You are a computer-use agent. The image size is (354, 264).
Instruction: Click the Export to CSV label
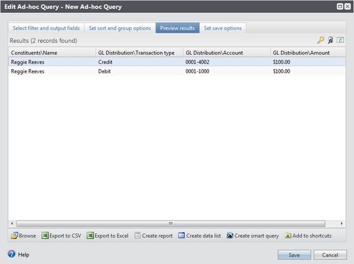65,236
